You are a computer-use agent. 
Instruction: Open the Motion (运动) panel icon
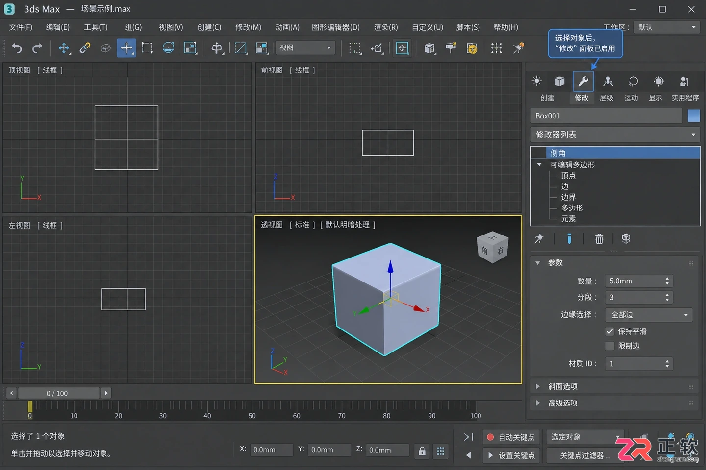pyautogui.click(x=633, y=81)
